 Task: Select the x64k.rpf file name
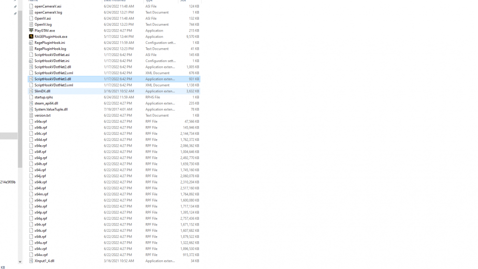point(41,182)
